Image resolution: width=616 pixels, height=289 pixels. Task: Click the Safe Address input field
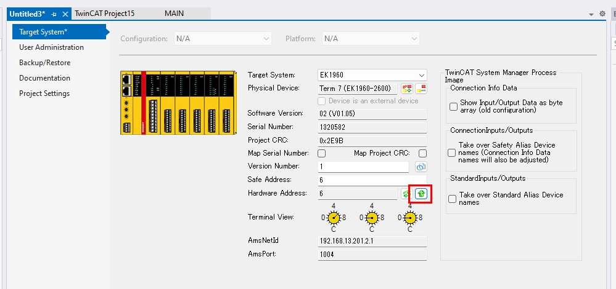372,180
